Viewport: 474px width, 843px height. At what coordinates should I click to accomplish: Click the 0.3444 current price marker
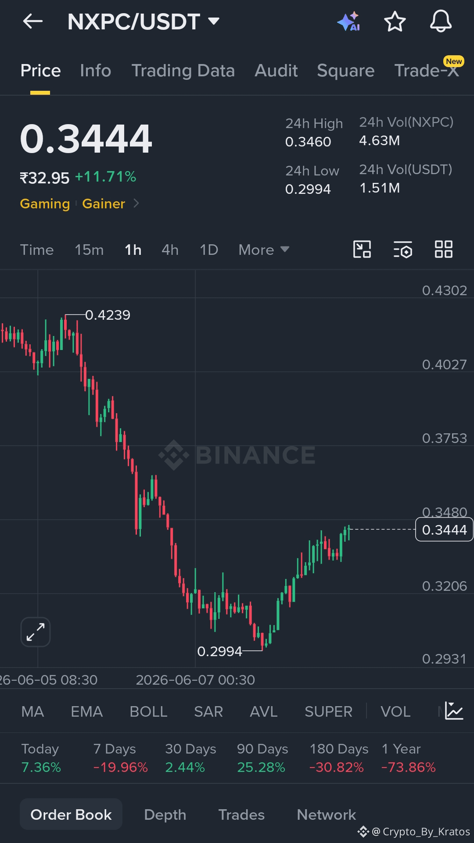[x=444, y=529]
